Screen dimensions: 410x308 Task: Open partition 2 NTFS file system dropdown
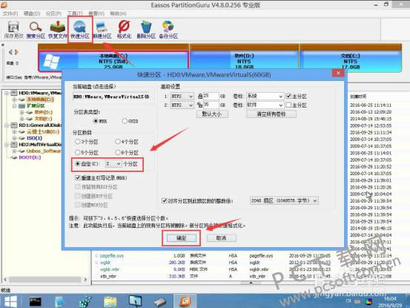(x=182, y=105)
